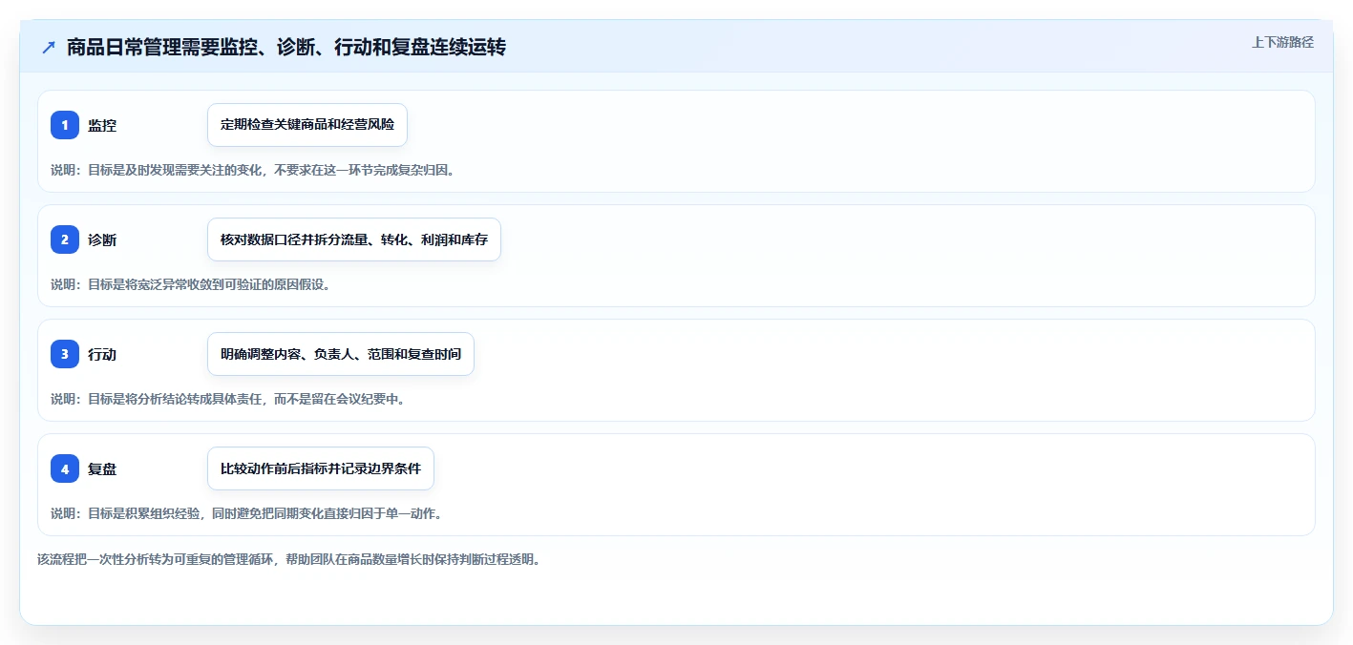The image size is (1353, 645).
Task: Click the 复盘 step label
Action: pos(102,468)
